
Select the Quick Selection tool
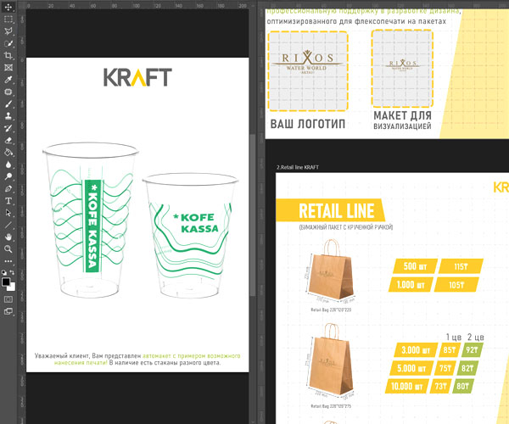(x=8, y=43)
